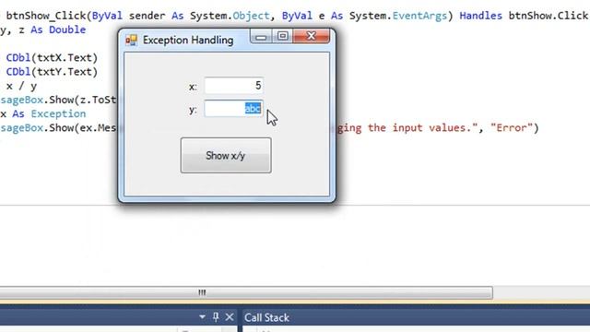Click the Exception Handling window title text
Image resolution: width=590 pixels, height=332 pixels.
click(x=188, y=40)
